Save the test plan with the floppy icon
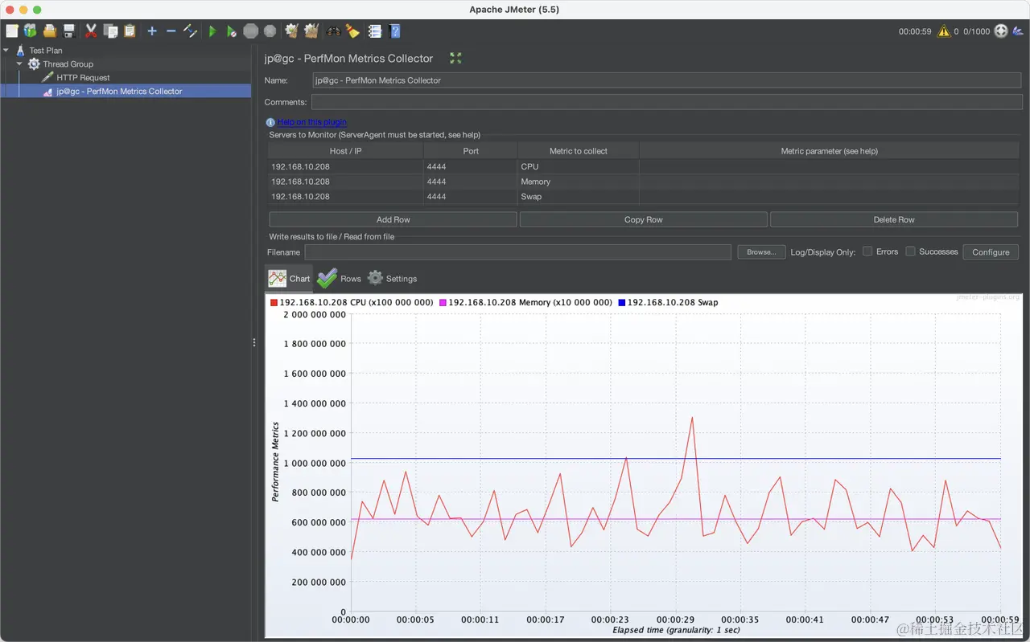Viewport: 1030px width, 642px height. (69, 31)
